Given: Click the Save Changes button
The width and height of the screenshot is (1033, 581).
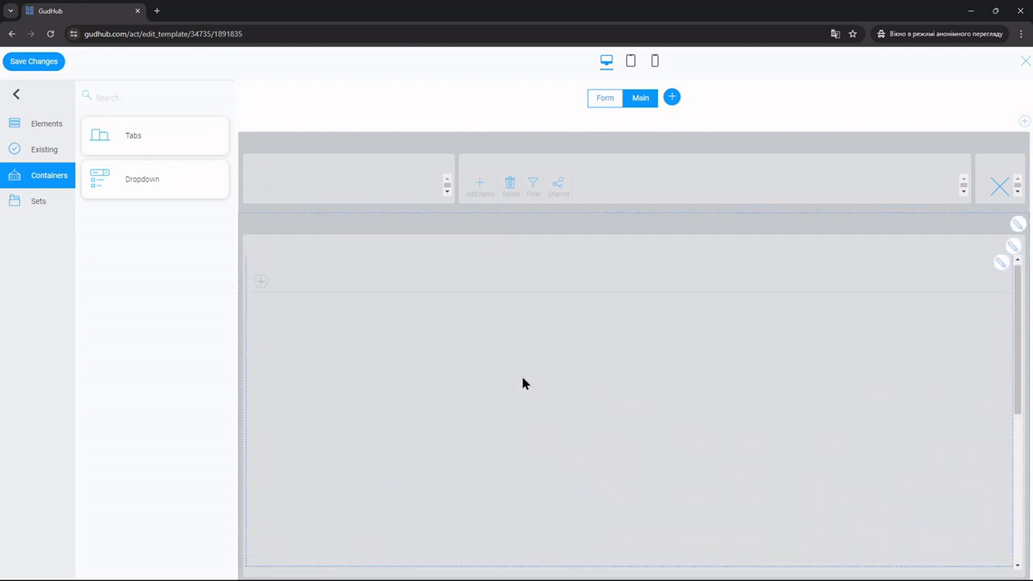Looking at the screenshot, I should point(34,61).
